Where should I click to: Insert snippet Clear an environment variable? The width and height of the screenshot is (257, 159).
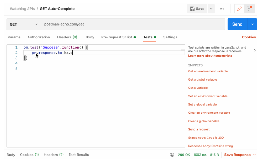209,113
